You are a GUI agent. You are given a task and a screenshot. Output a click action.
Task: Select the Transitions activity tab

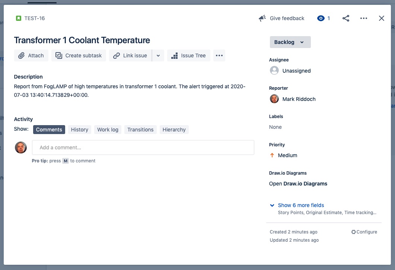point(140,129)
